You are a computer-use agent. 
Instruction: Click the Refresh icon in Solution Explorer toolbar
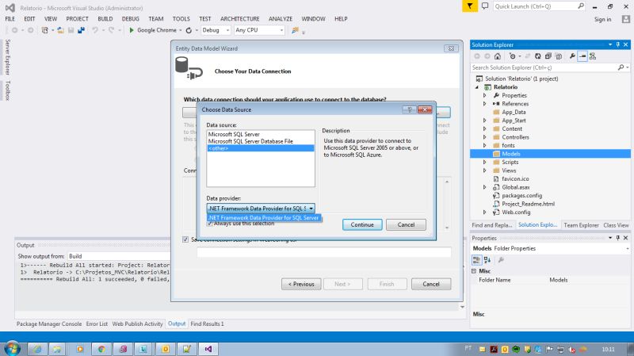pos(538,56)
